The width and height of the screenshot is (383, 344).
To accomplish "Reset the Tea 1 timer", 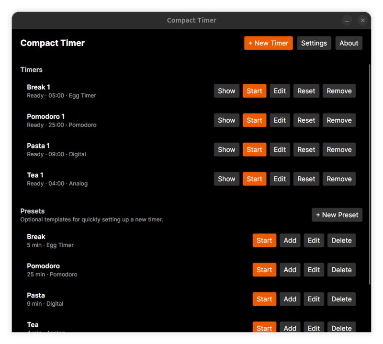I will [306, 179].
